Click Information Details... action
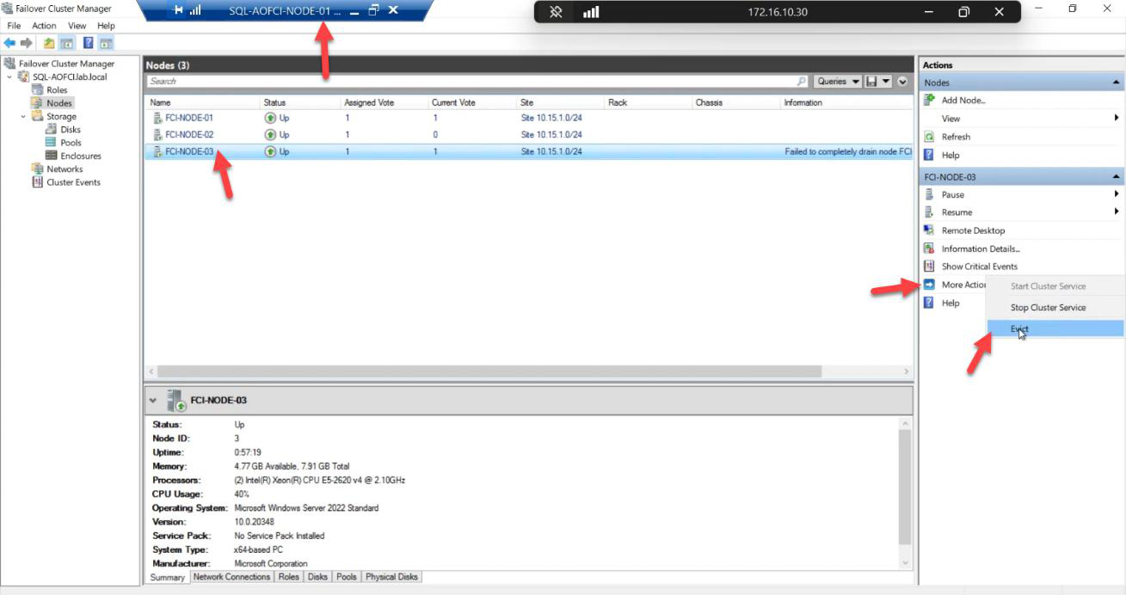 981,248
